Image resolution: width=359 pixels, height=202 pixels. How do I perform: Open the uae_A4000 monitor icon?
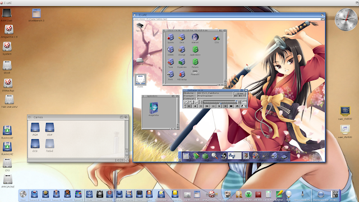(345, 111)
